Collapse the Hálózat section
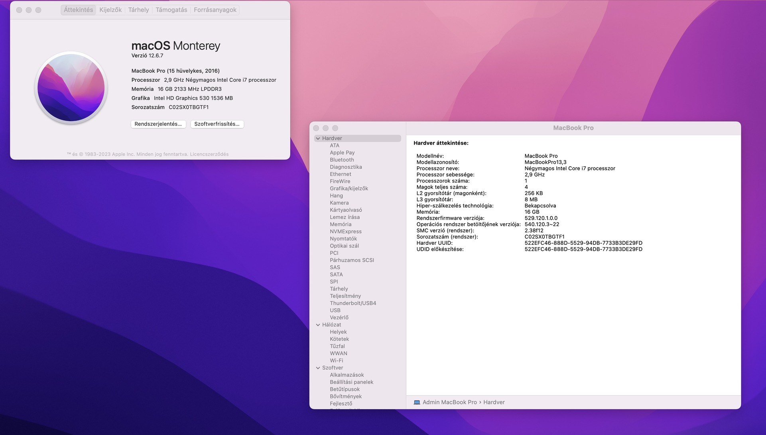 [x=318, y=325]
